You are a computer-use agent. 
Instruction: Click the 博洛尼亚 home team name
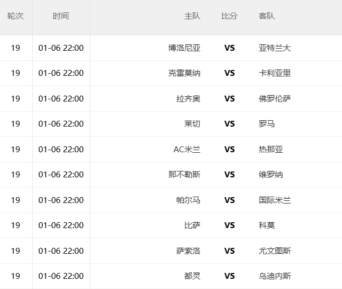pyautogui.click(x=184, y=48)
